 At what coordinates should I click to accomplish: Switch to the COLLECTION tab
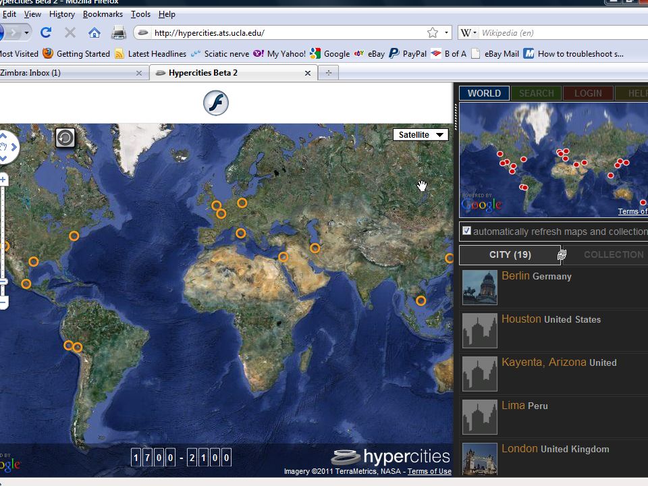(x=607, y=254)
